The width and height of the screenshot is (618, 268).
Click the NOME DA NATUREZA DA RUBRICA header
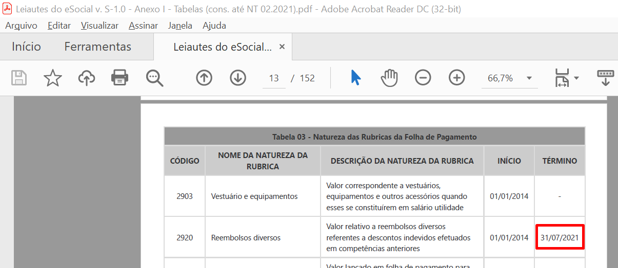[x=263, y=161]
